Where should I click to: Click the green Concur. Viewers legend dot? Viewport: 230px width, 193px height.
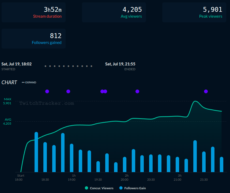86,188
